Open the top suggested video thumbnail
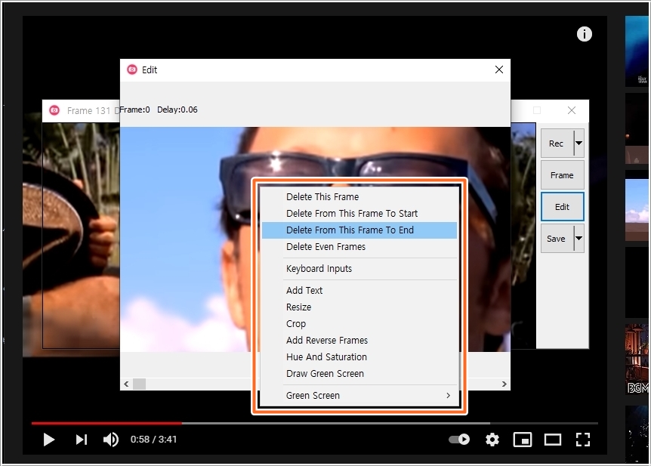 click(637, 51)
